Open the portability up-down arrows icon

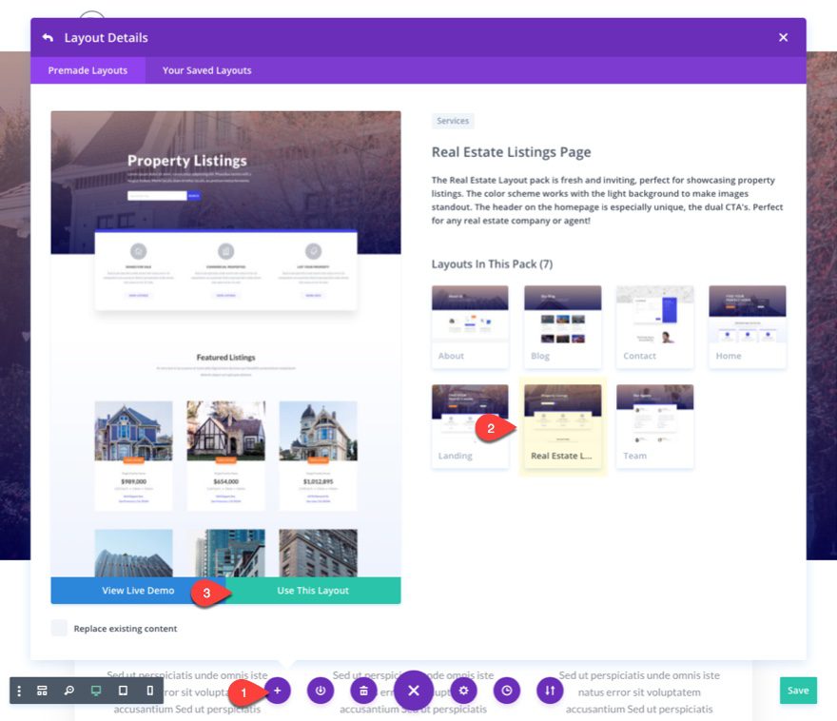(550, 691)
